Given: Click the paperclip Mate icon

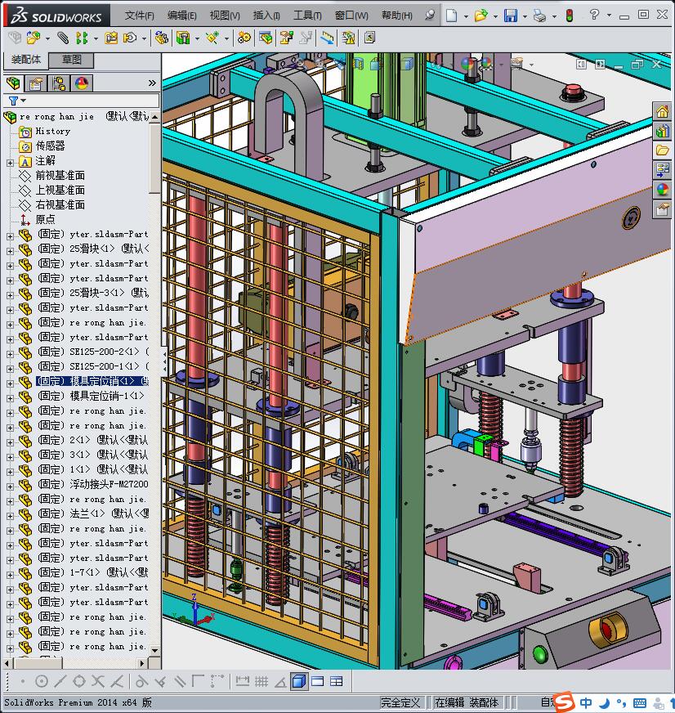Looking at the screenshot, I should click(x=63, y=38).
